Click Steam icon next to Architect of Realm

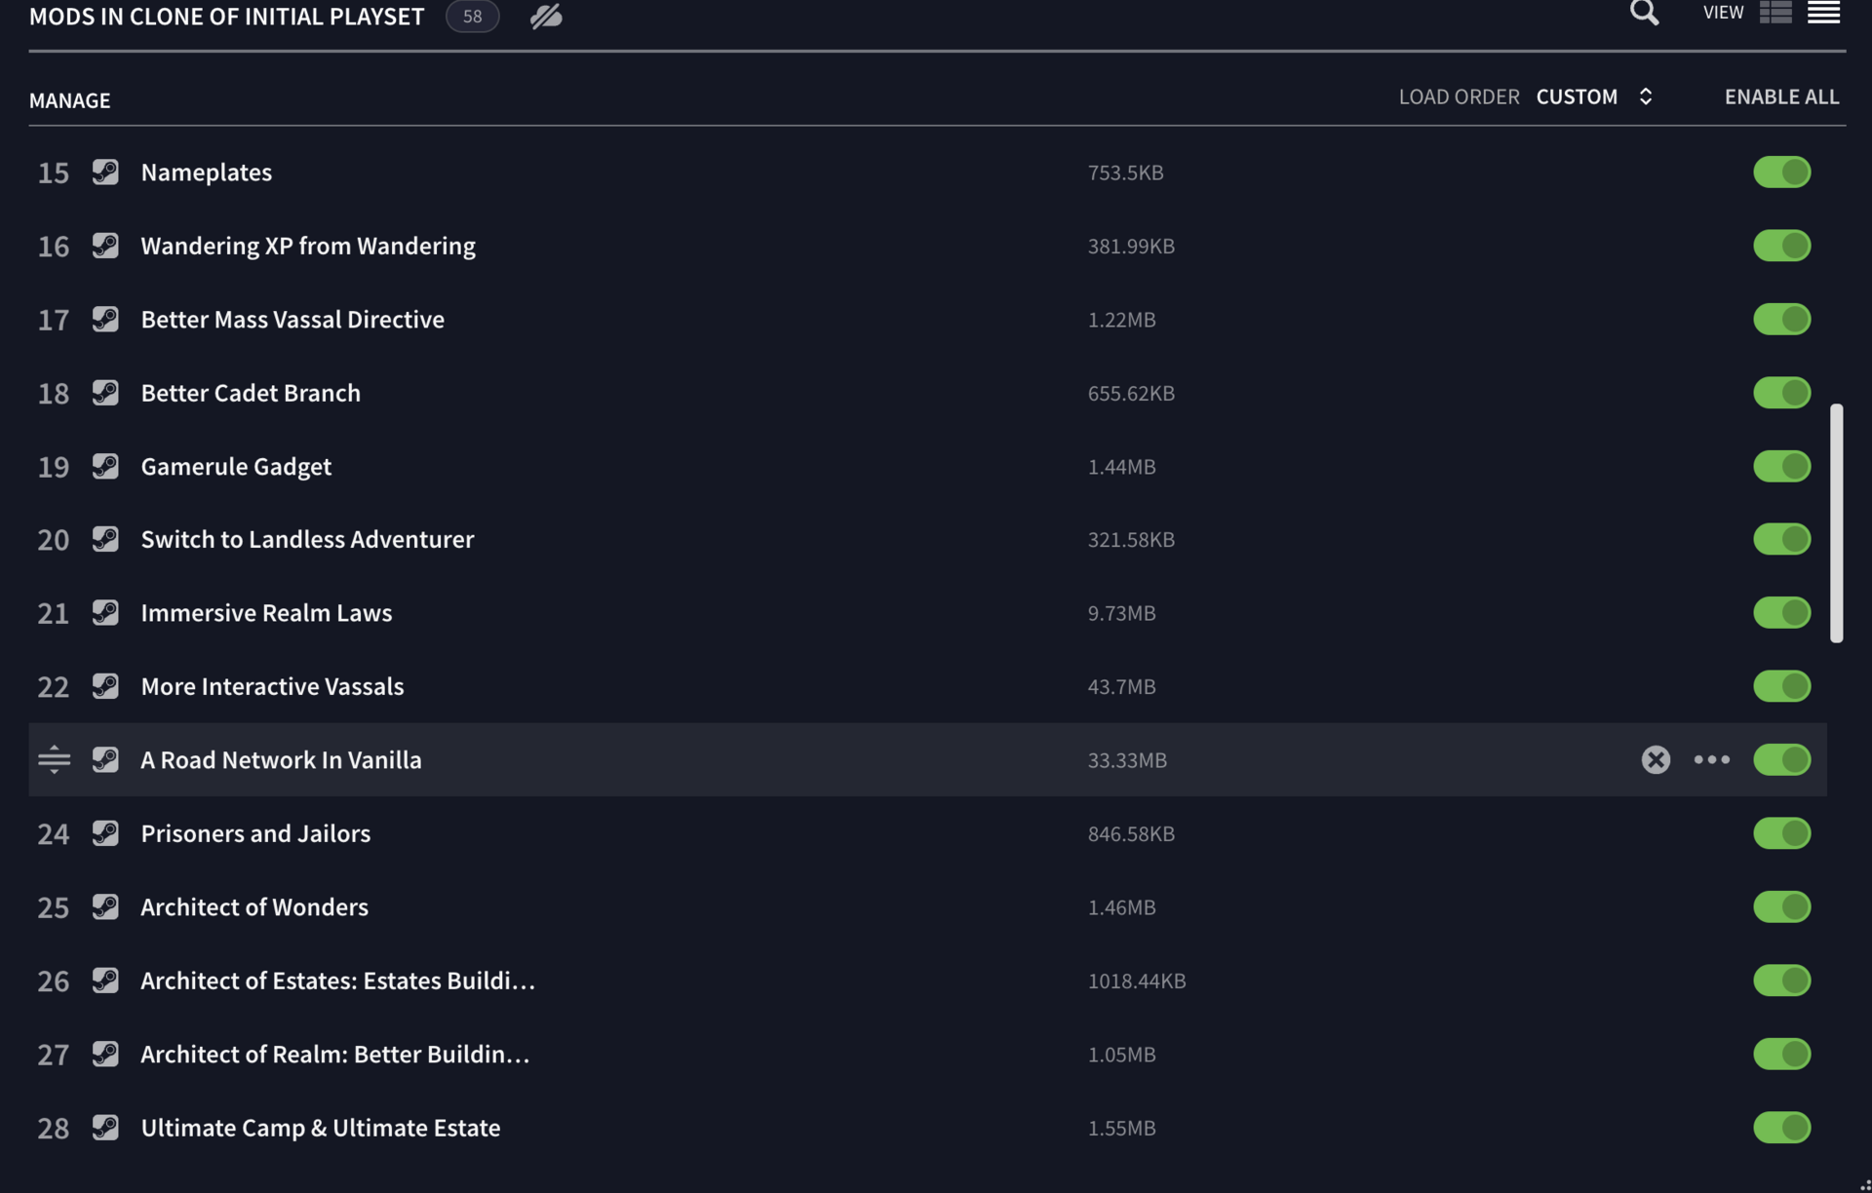point(105,1054)
